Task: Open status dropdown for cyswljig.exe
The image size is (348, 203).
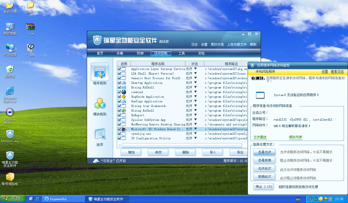Action: pos(195,134)
